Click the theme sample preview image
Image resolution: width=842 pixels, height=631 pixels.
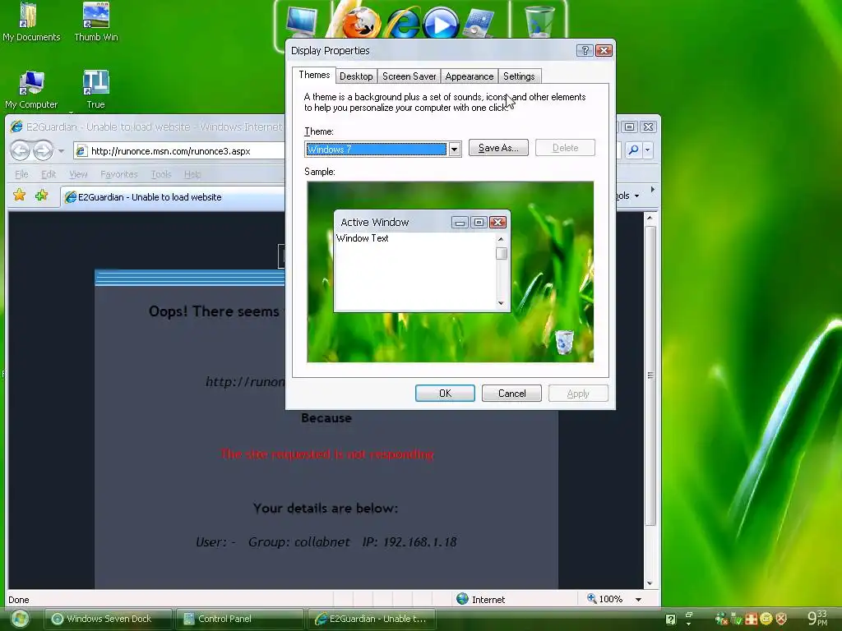click(450, 271)
